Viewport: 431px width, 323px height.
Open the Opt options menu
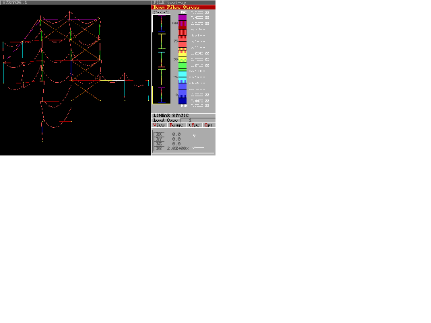tap(209, 125)
